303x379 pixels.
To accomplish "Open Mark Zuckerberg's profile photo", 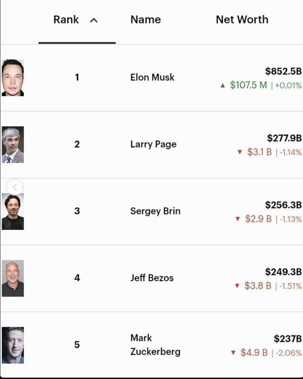I will pyautogui.click(x=13, y=345).
